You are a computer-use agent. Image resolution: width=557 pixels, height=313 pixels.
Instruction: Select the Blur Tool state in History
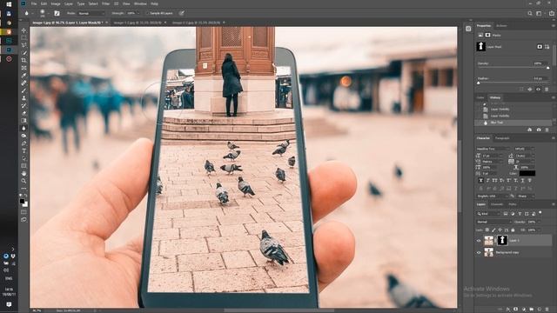pyautogui.click(x=513, y=123)
